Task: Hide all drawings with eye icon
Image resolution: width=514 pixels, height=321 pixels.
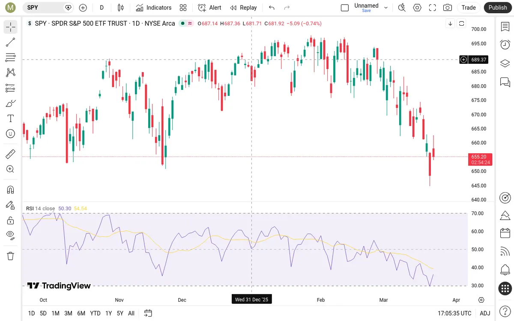Action: [11, 235]
